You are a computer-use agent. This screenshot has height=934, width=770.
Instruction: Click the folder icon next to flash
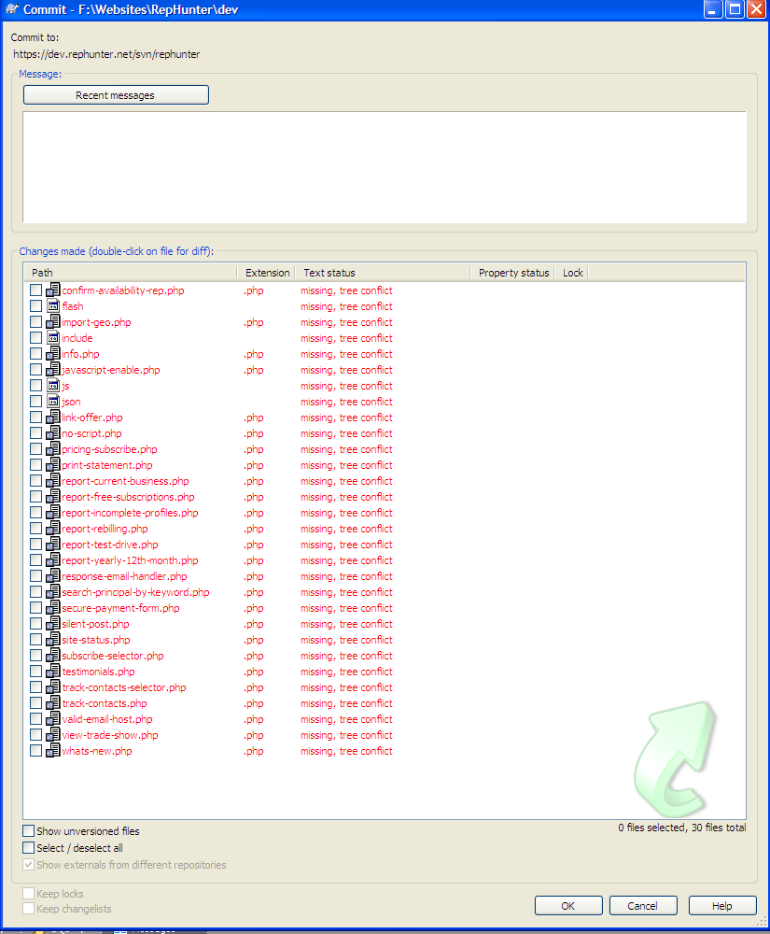53,306
